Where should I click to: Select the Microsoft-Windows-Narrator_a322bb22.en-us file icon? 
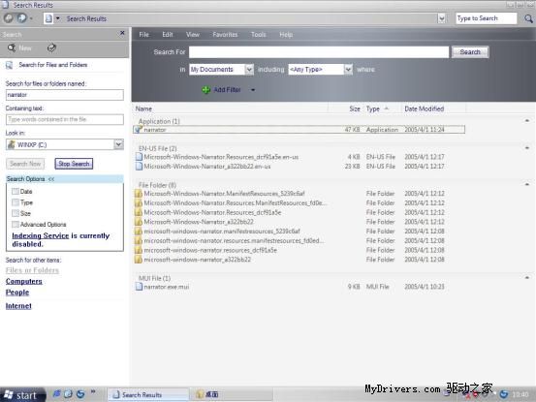pyautogui.click(x=139, y=167)
